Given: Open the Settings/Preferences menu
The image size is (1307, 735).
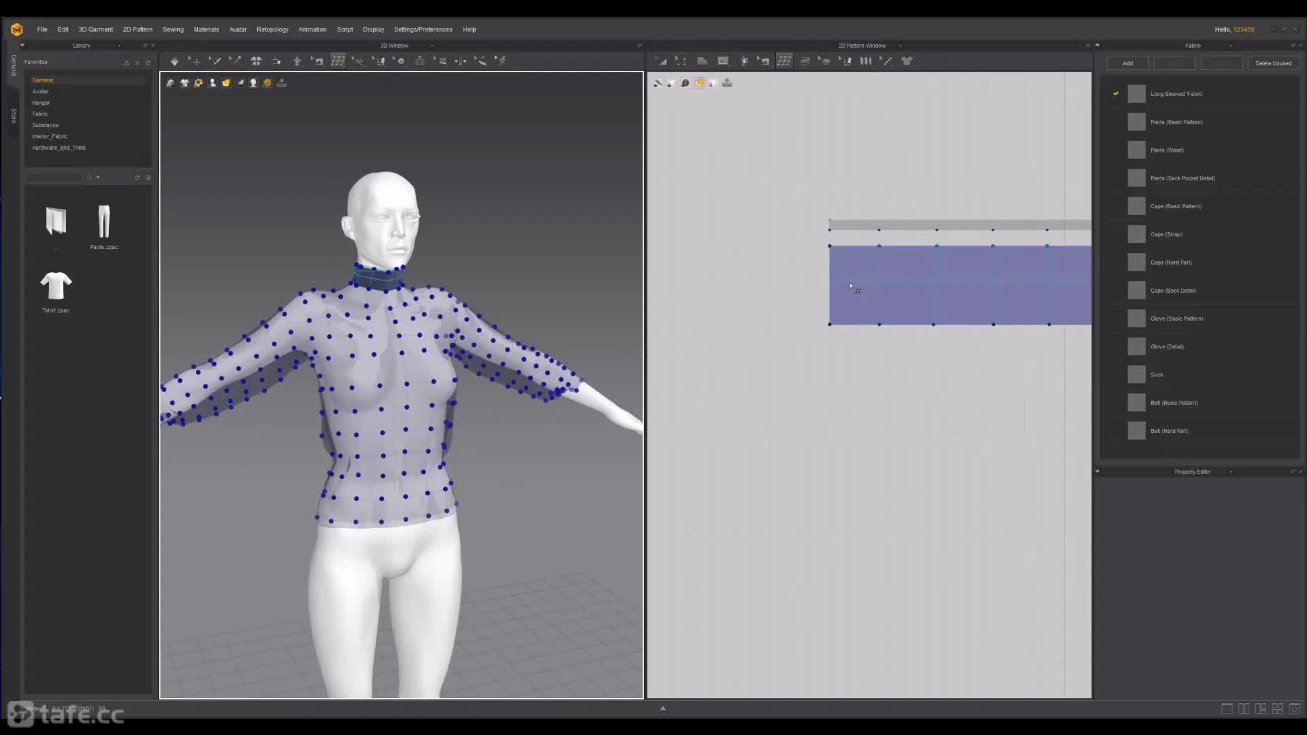Looking at the screenshot, I should [x=423, y=30].
